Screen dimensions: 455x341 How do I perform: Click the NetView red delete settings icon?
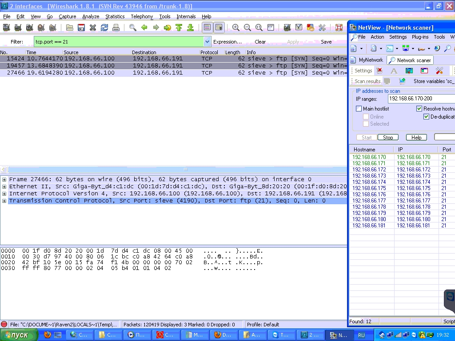tap(379, 71)
